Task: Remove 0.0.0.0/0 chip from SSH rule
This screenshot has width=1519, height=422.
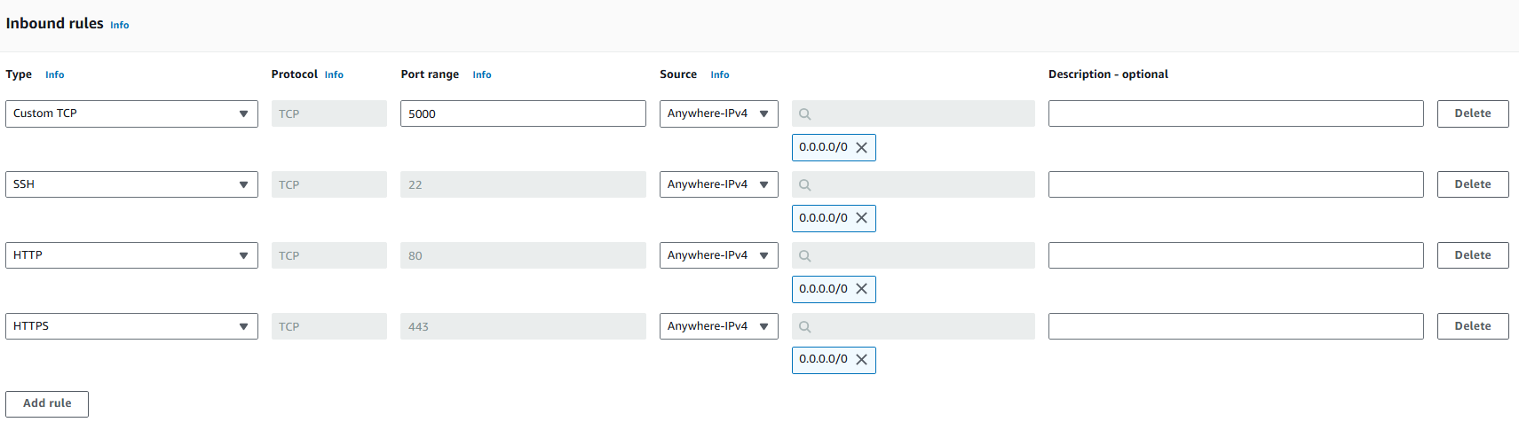Action: (861, 218)
